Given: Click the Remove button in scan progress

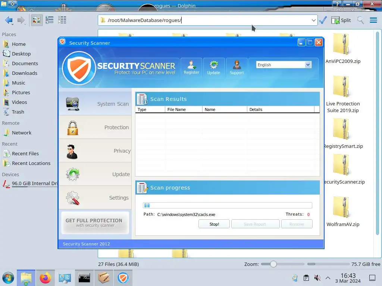Looking at the screenshot, I should point(297,224).
